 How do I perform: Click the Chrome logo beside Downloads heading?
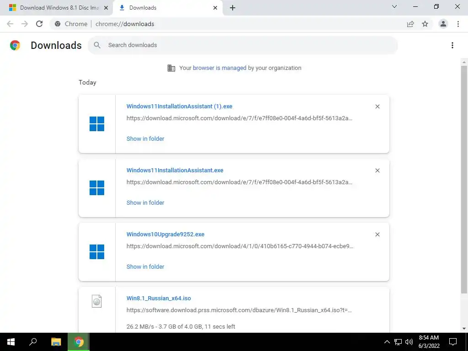(15, 45)
